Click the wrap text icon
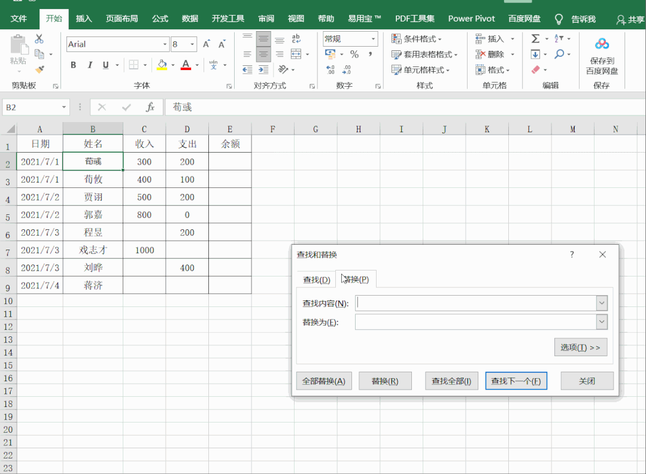The height and width of the screenshot is (474, 646). 296,39
